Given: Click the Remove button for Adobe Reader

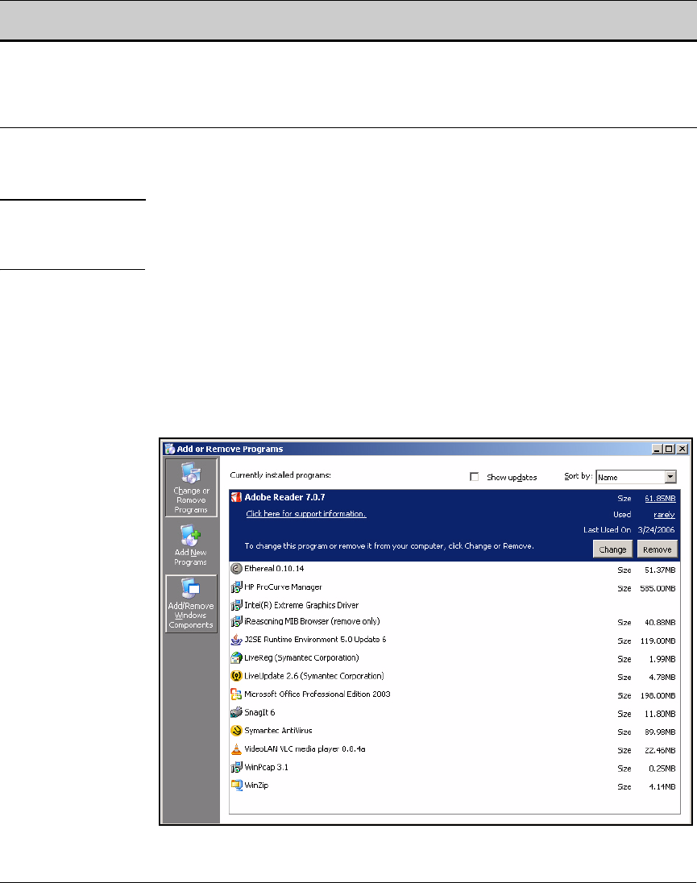Looking at the screenshot, I should 657,549.
